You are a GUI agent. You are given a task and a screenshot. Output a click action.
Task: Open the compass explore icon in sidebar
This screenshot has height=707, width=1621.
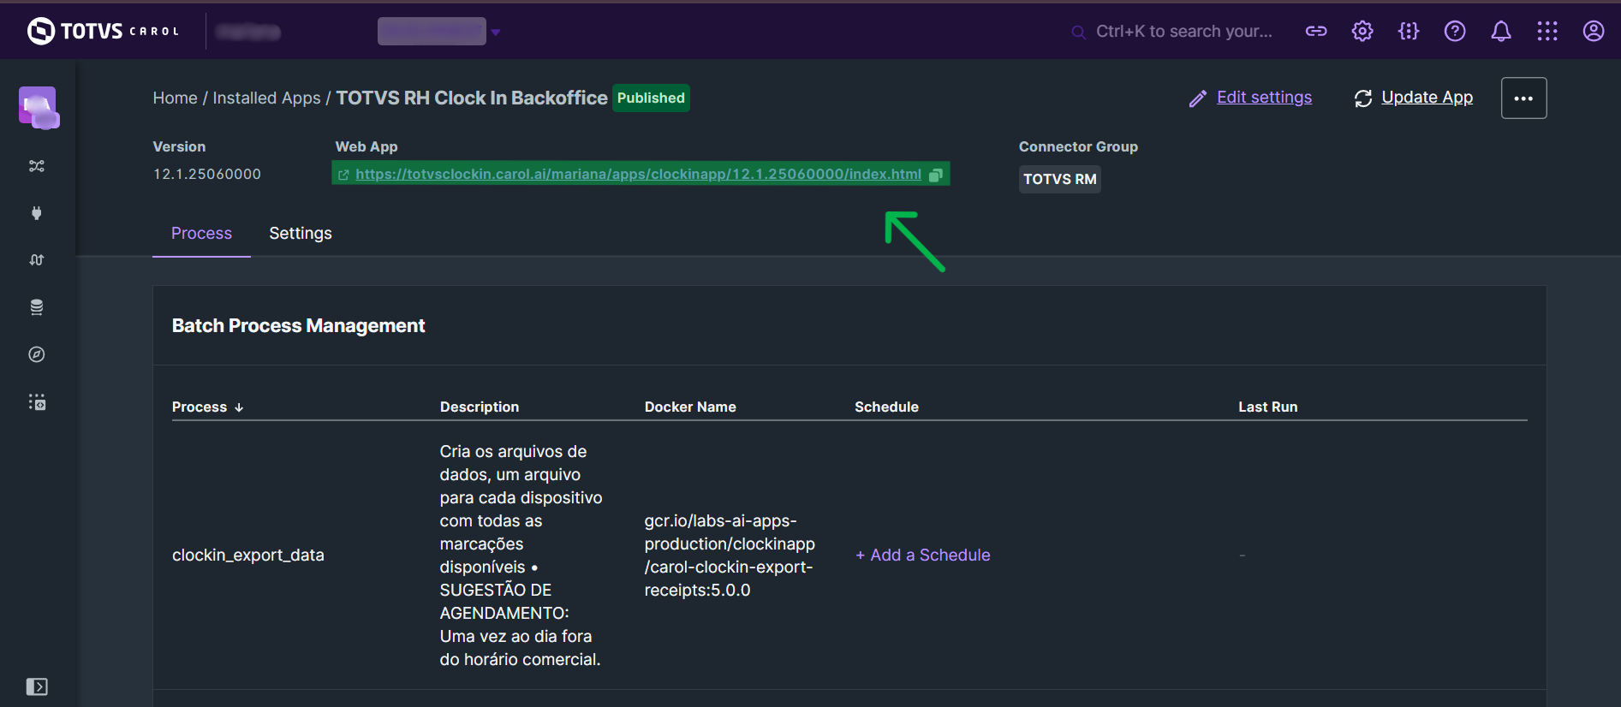pyautogui.click(x=37, y=354)
